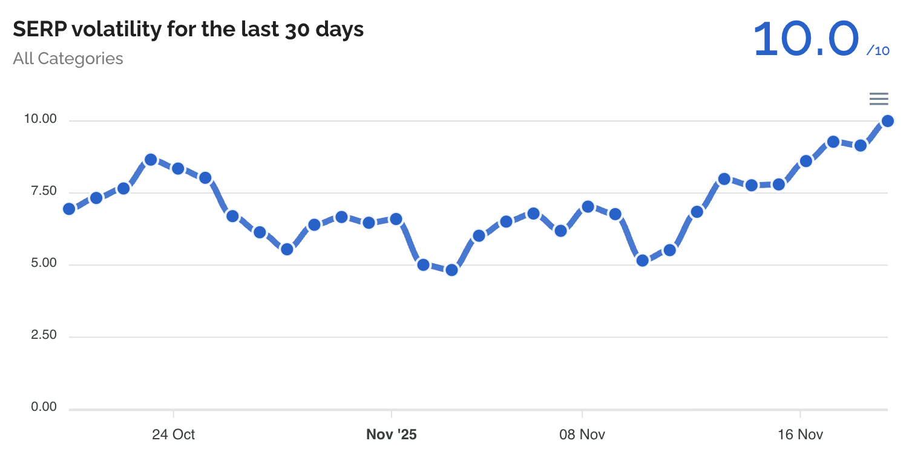Click the data point above Nov '25 tick

(x=396, y=219)
